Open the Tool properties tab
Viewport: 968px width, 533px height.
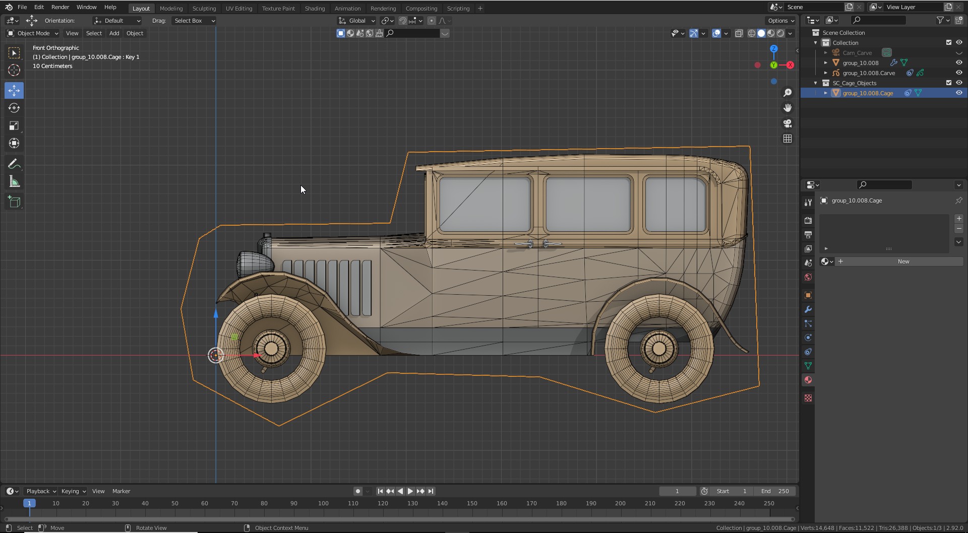(808, 202)
